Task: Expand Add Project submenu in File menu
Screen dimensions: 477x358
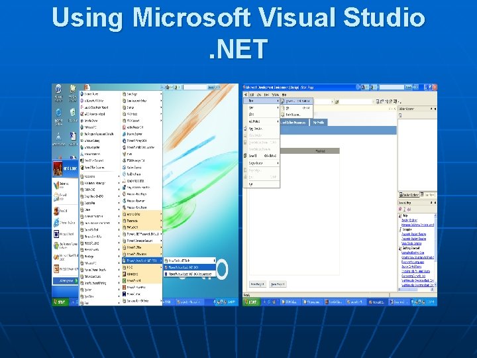Action: point(262,121)
